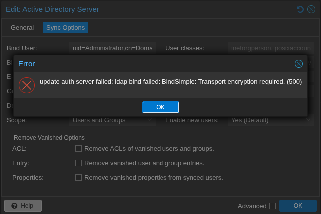Switch to the General tab
The height and width of the screenshot is (214, 321).
pyautogui.click(x=22, y=28)
